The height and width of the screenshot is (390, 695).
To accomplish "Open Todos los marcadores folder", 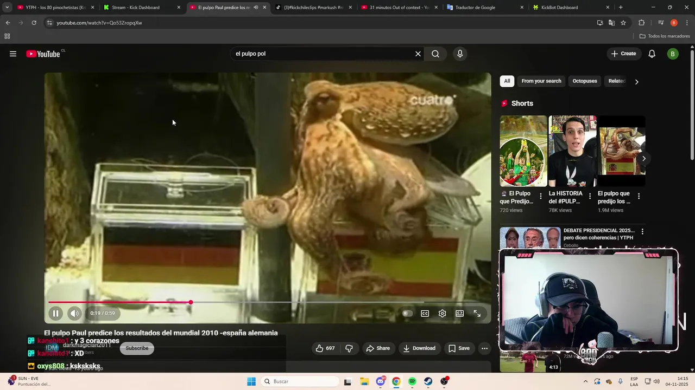I will pyautogui.click(x=665, y=36).
